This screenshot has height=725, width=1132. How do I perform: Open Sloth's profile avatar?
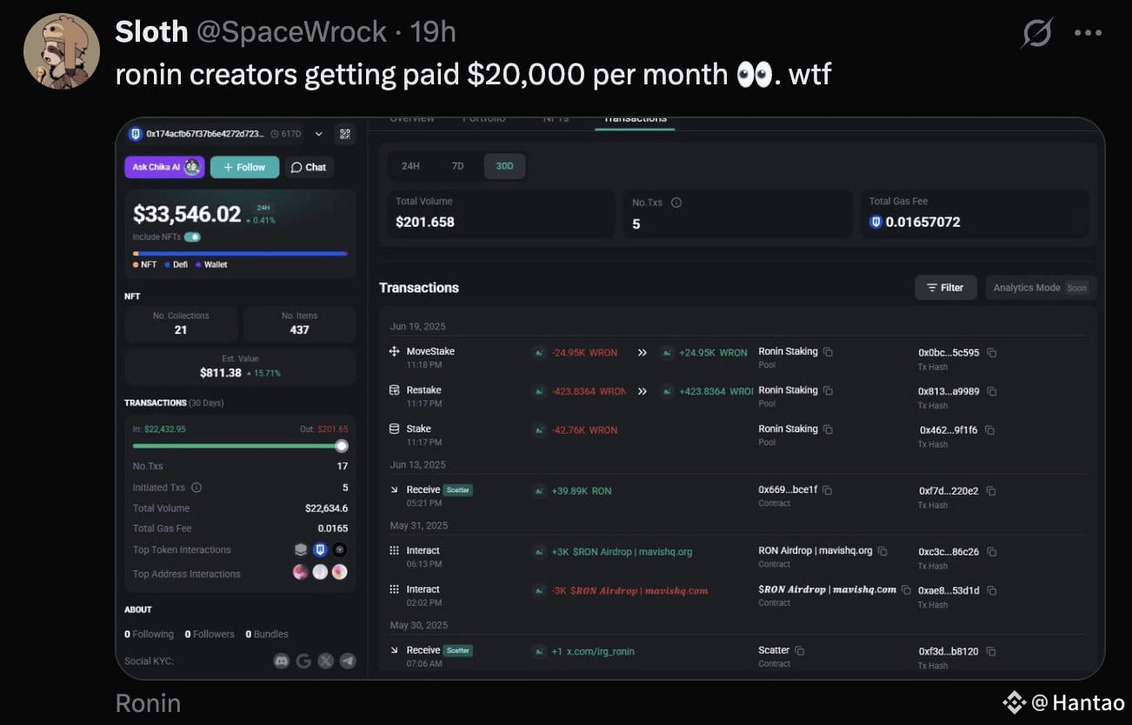[x=61, y=50]
